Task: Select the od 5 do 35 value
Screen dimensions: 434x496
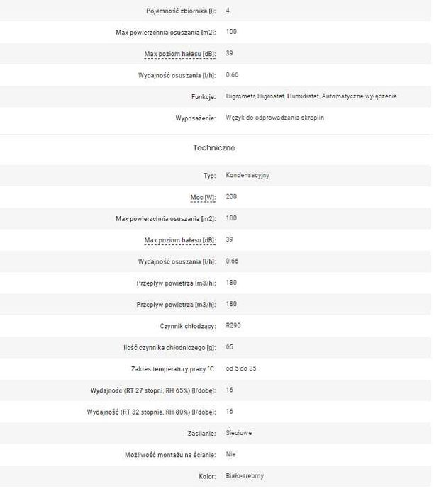Action: point(243,369)
